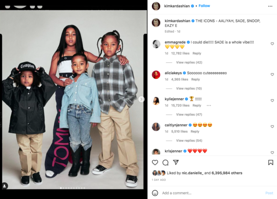The height and width of the screenshot is (199, 277).
Task: Reply to caitlynjenner's comment
Action: (x=195, y=131)
